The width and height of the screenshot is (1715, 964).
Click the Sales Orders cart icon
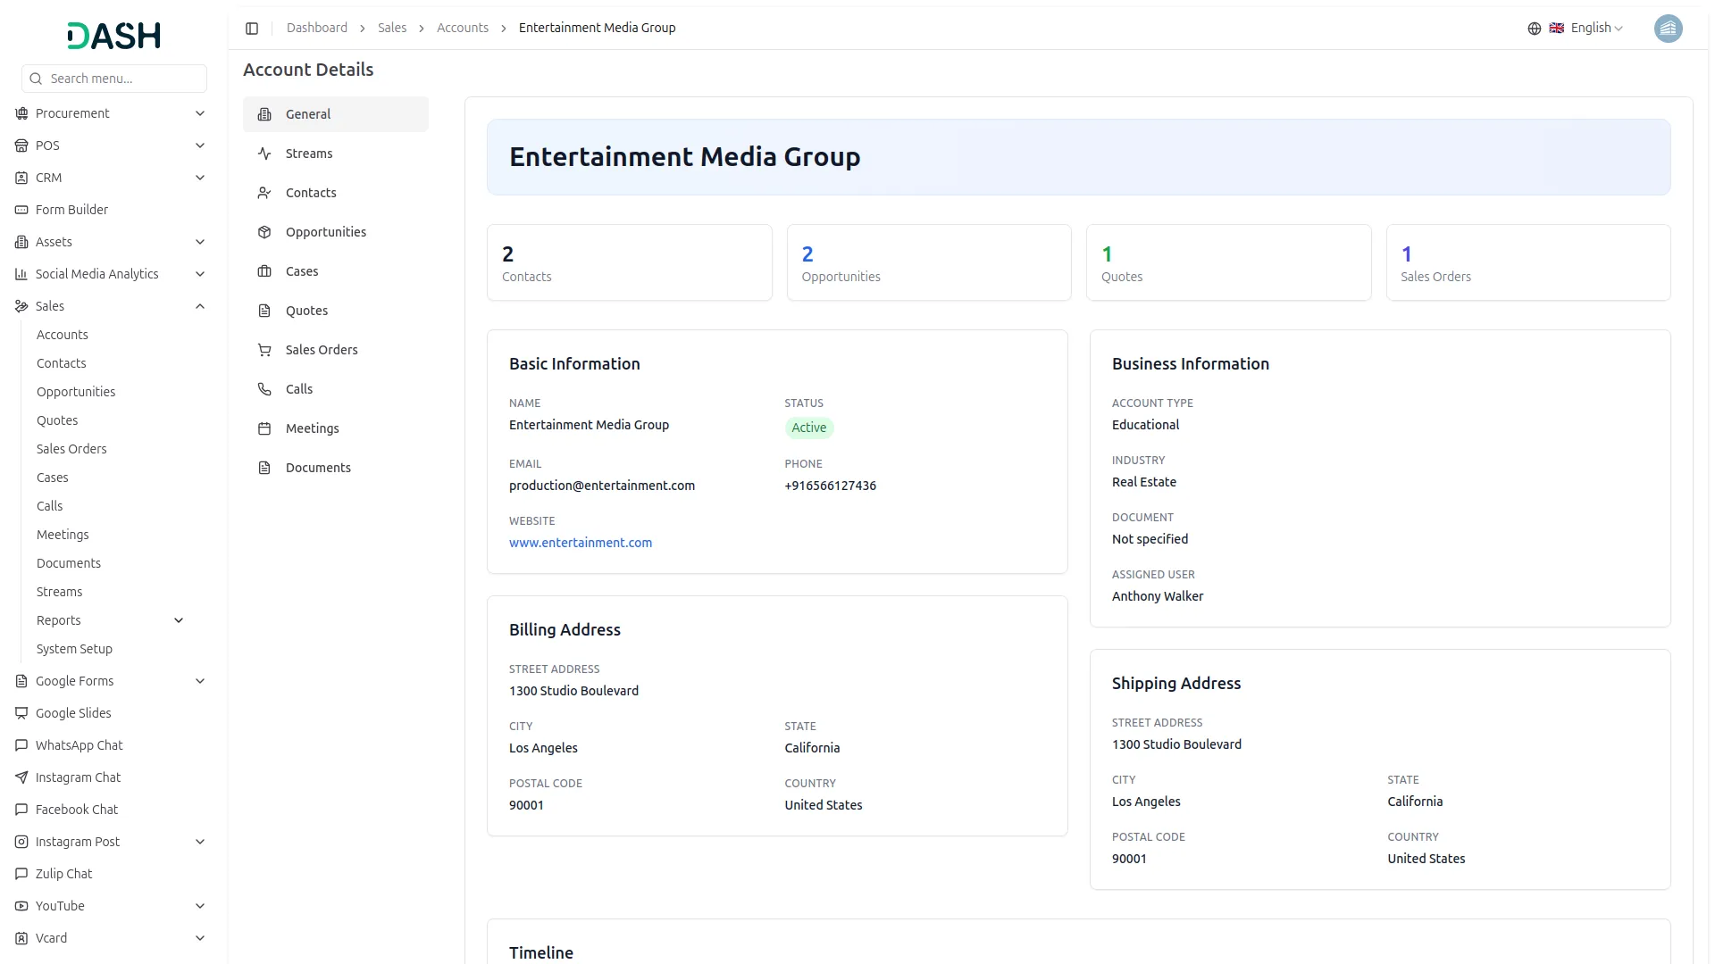click(264, 350)
